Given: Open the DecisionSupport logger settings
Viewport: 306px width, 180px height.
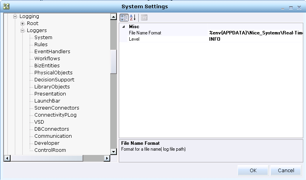Looking at the screenshot, I should 54,80.
